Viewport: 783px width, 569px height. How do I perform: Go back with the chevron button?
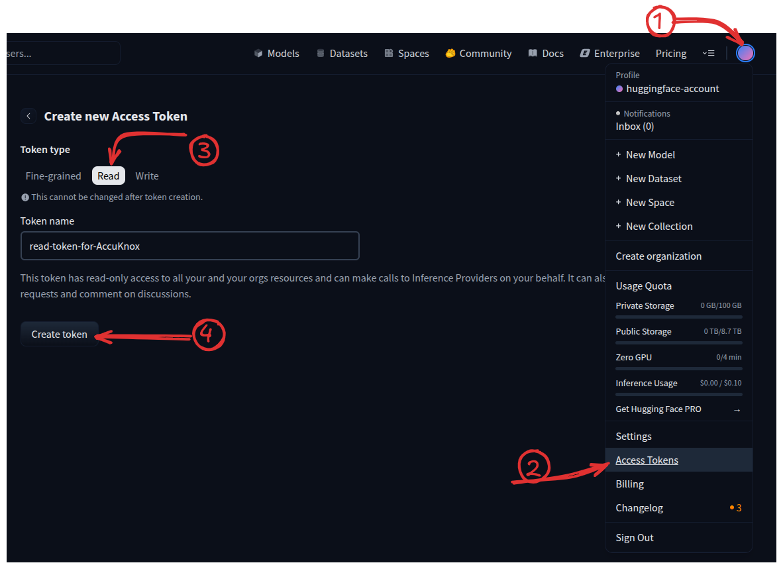(28, 116)
